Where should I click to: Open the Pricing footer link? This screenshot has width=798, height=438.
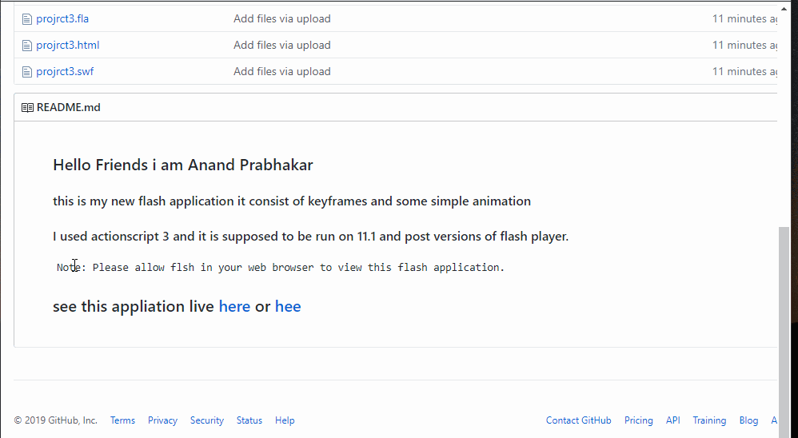[x=638, y=420]
